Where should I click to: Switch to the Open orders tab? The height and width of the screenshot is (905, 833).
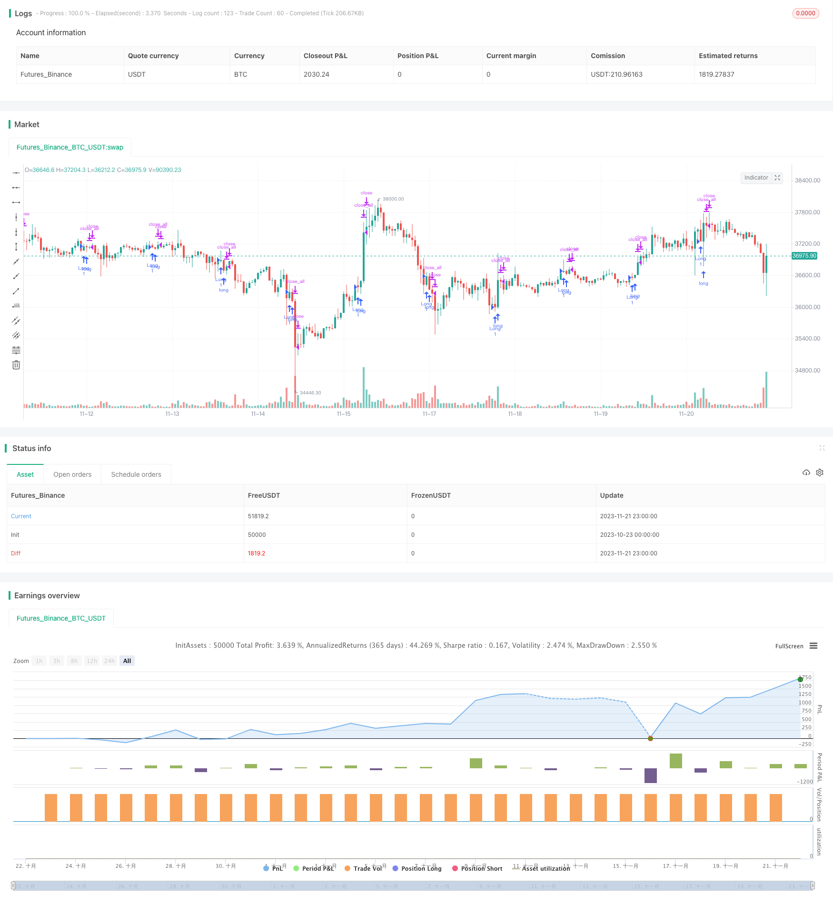click(72, 474)
